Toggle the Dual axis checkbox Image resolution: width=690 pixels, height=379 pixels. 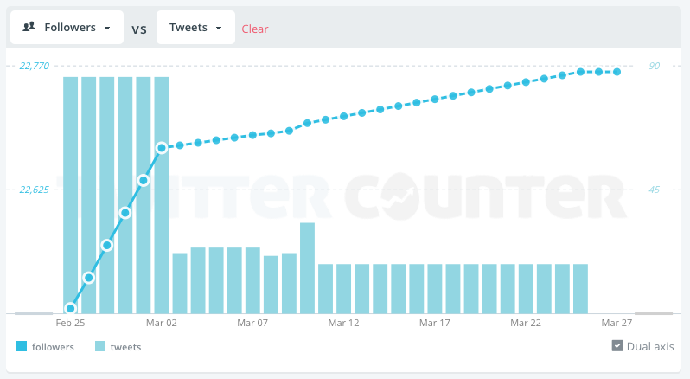[x=617, y=346]
